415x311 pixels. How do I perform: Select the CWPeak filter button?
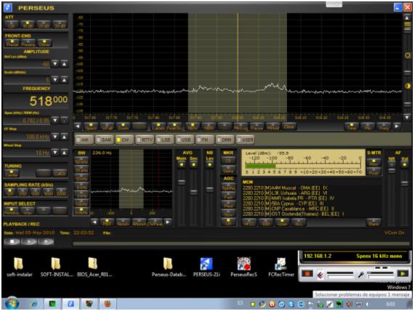point(155,222)
